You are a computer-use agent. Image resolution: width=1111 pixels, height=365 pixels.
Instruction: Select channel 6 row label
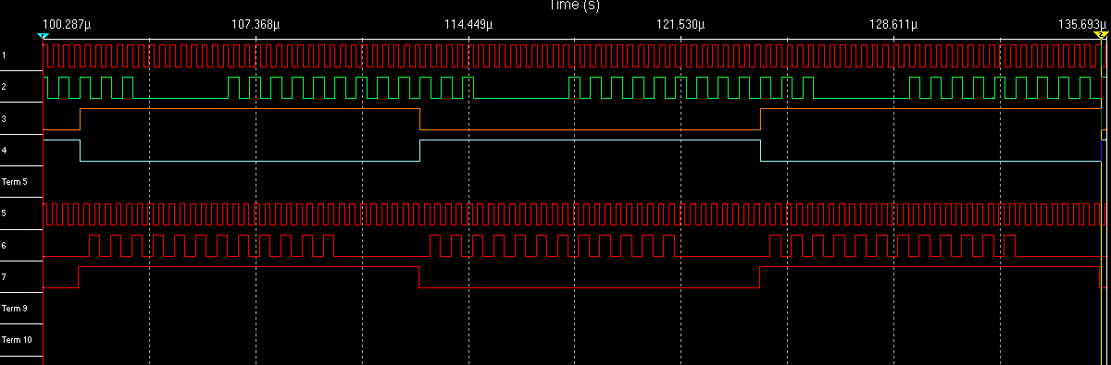click(x=5, y=245)
